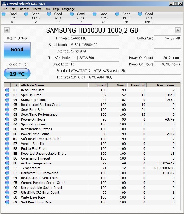This screenshot has width=184, height=214.
Task: Open the Help menu
Action: (x=56, y=9)
